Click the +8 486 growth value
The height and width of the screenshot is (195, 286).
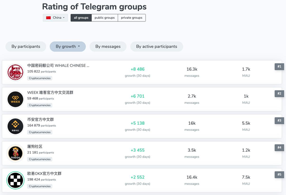click(x=138, y=69)
